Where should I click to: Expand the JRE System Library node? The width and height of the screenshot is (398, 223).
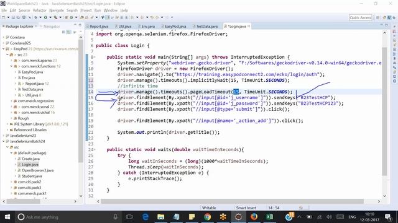tap(7, 124)
